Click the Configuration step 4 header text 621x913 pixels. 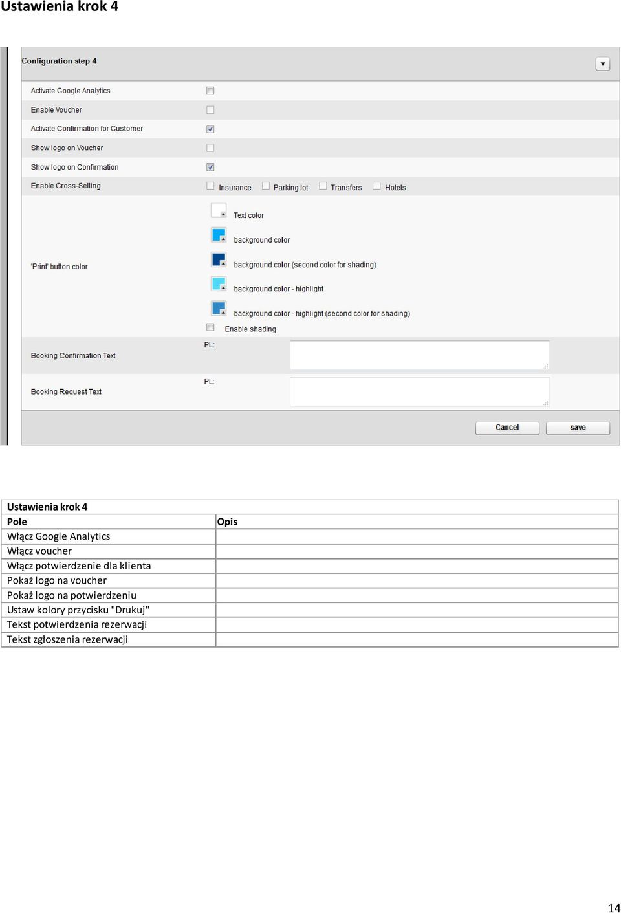point(59,61)
